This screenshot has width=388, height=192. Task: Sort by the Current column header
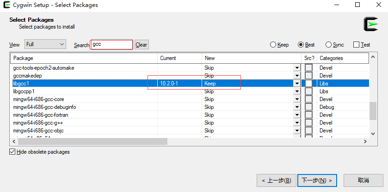pos(179,58)
